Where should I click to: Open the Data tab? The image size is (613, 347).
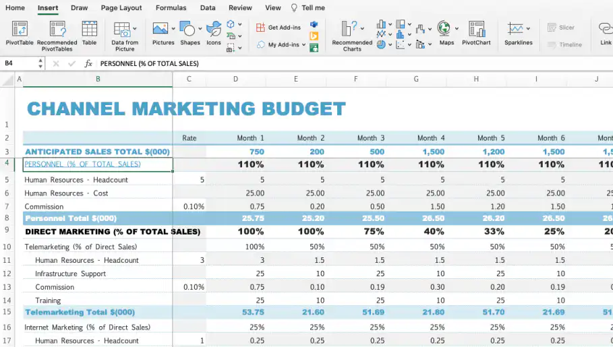point(208,8)
